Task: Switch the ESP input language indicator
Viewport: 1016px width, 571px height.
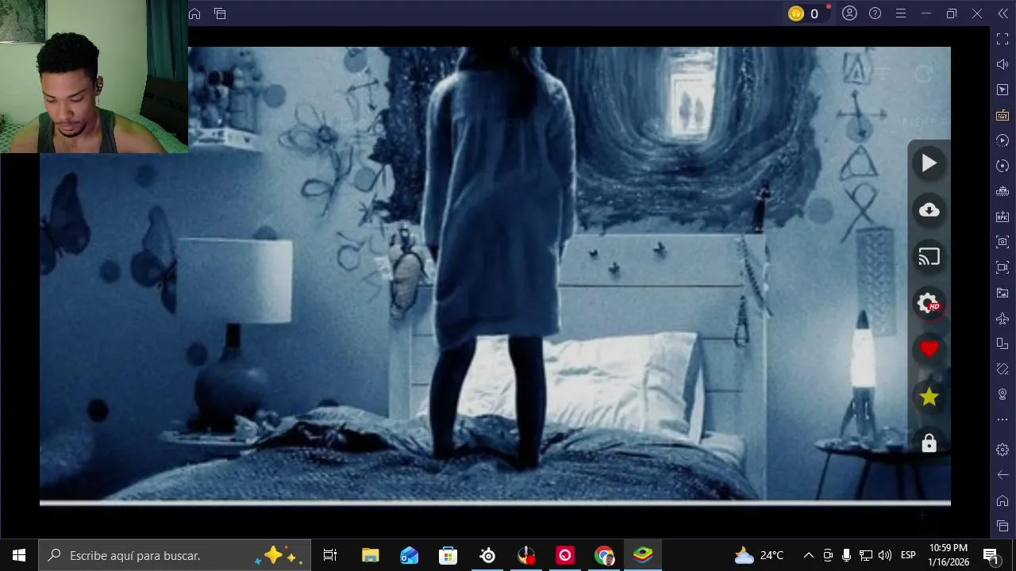Action: tap(908, 555)
